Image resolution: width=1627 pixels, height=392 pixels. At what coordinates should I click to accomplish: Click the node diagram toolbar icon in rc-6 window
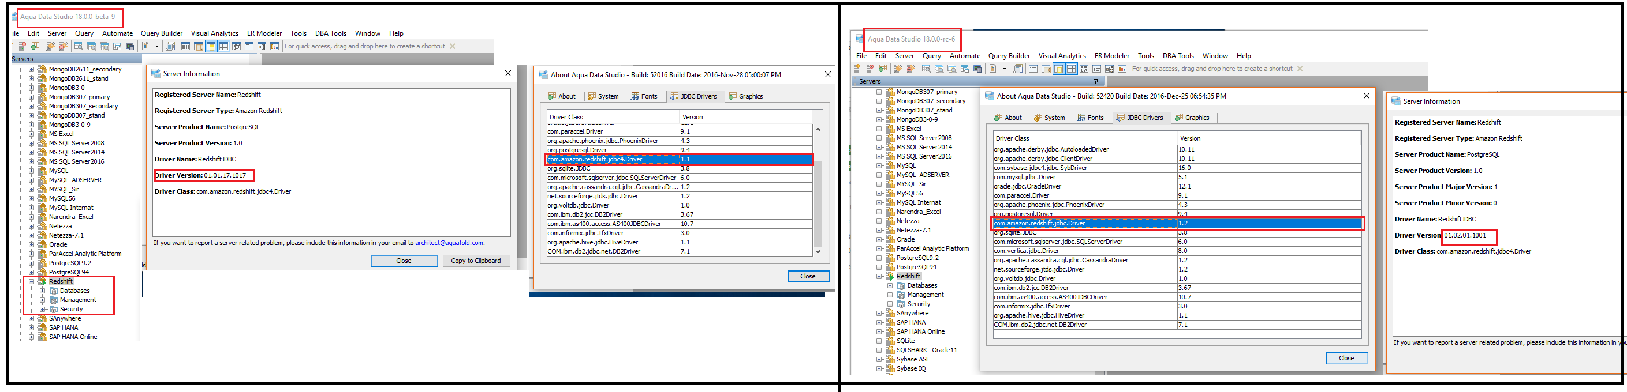(x=1109, y=69)
